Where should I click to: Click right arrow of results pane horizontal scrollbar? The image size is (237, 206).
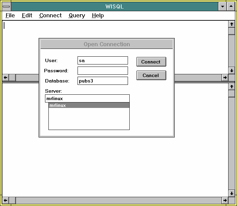pyautogui.click(x=225, y=200)
